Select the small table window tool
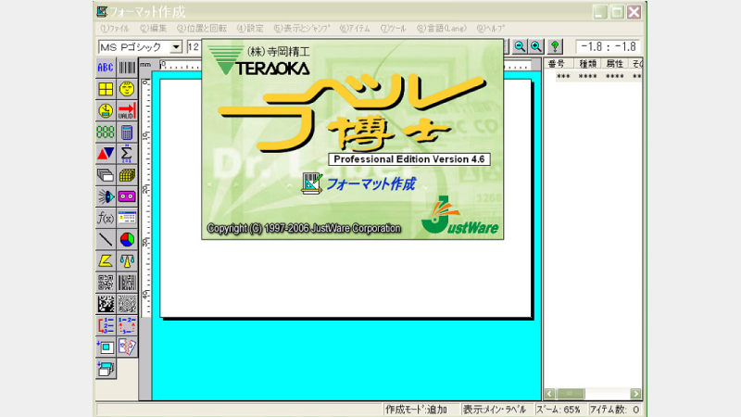 127,218
